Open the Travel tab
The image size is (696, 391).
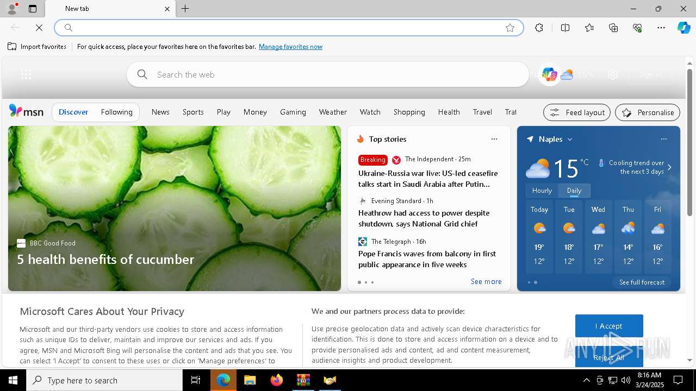click(482, 112)
